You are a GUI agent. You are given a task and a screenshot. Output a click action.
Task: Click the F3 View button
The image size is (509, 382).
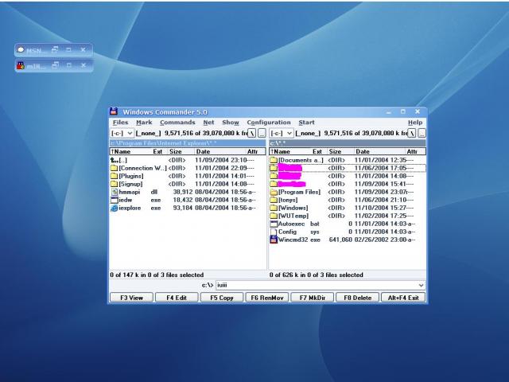tap(131, 298)
